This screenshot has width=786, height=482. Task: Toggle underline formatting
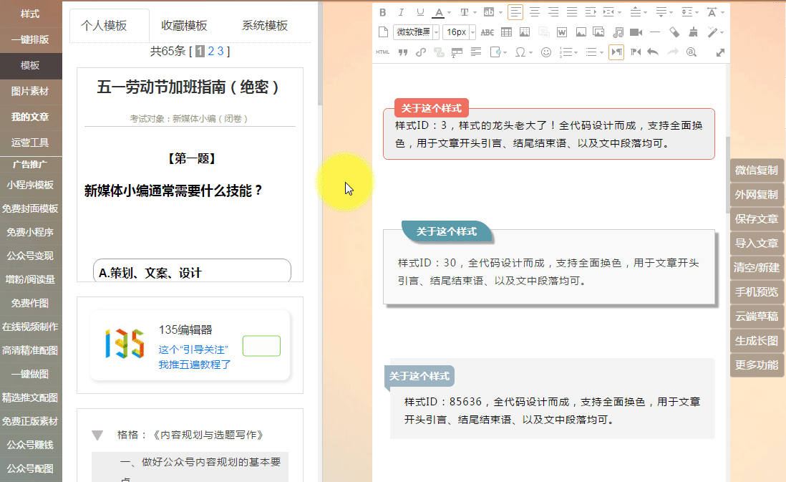pyautogui.click(x=420, y=13)
